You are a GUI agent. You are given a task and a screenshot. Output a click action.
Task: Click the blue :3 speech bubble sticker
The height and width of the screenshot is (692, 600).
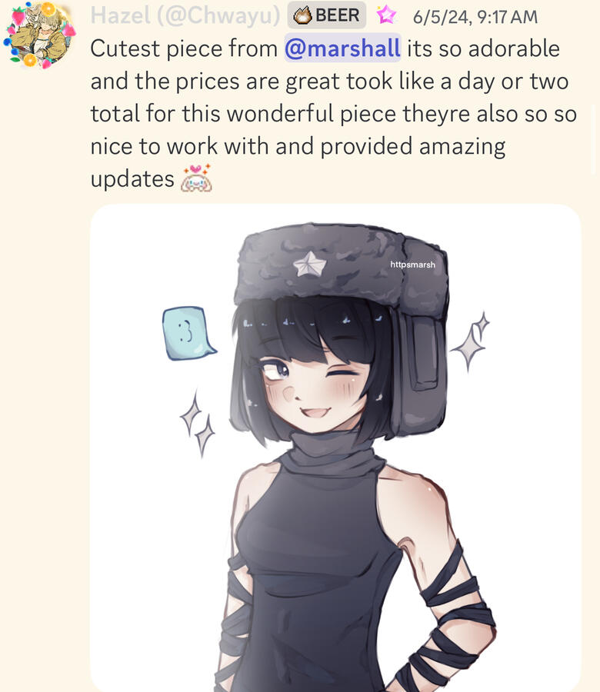point(188,333)
